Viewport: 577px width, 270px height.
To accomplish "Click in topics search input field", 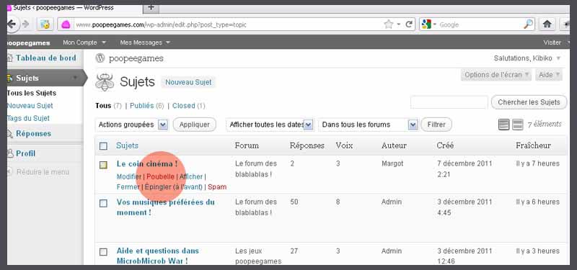I will [449, 102].
